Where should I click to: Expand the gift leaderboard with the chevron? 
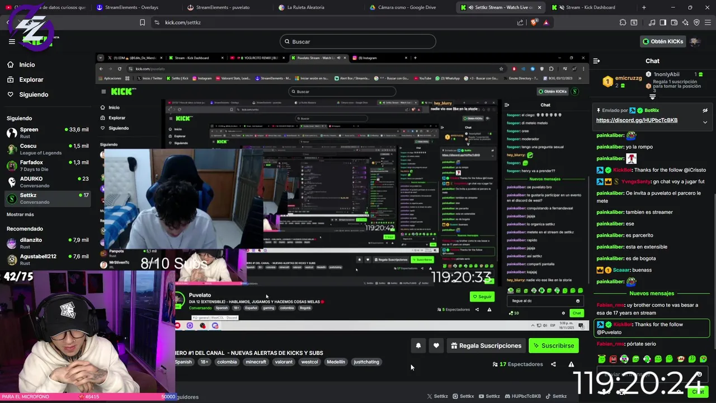(x=652, y=97)
